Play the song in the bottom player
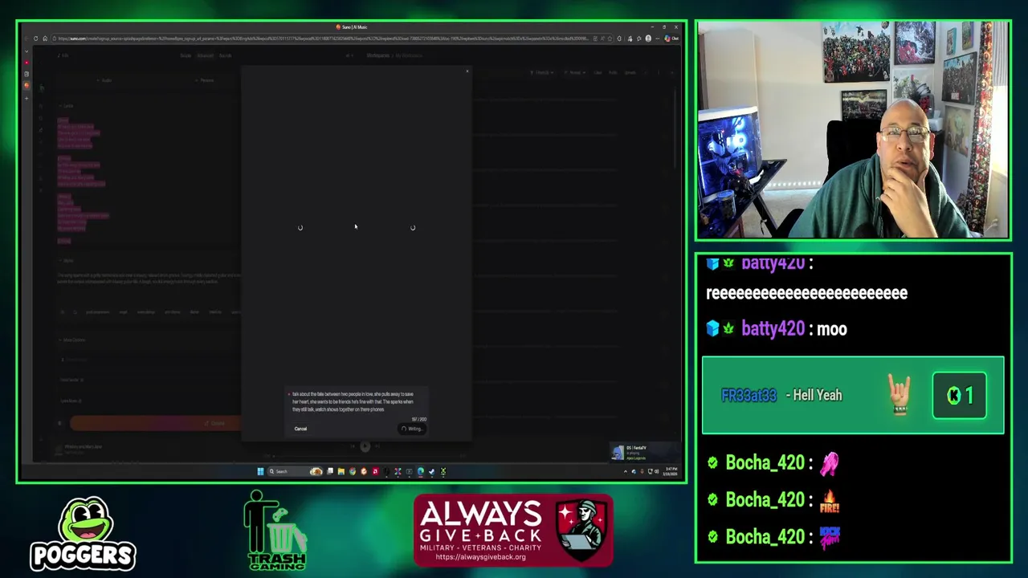 tap(365, 446)
